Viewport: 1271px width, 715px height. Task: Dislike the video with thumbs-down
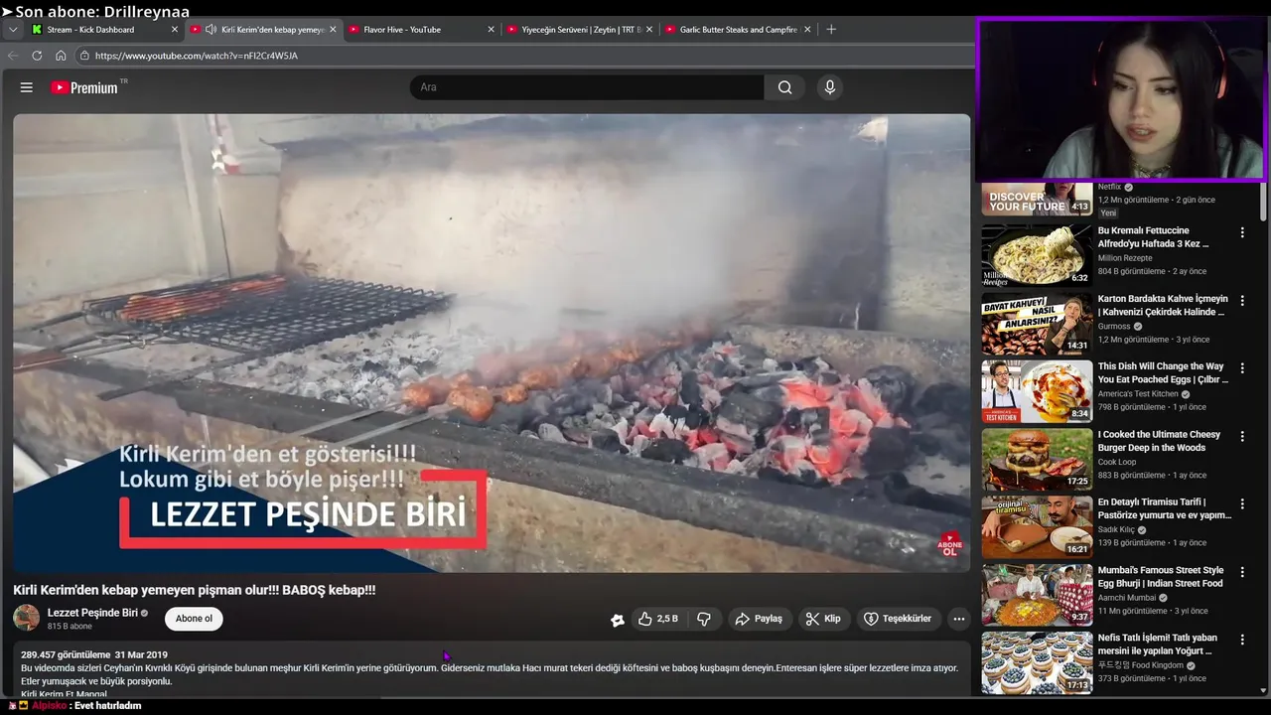click(704, 619)
